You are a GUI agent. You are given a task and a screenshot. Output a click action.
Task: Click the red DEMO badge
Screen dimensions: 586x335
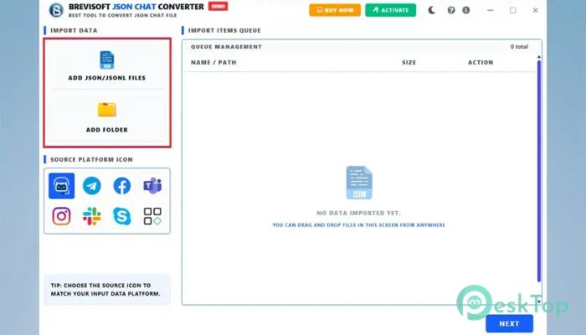[218, 7]
